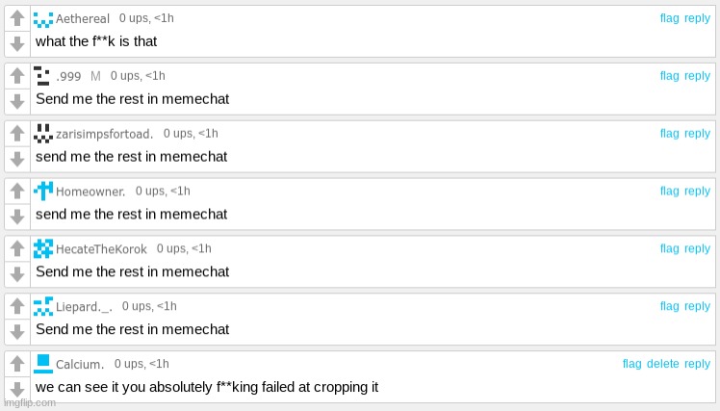Image resolution: width=720 pixels, height=411 pixels.
Task: Reply to HecateTheKorok's comment
Action: tap(697, 248)
